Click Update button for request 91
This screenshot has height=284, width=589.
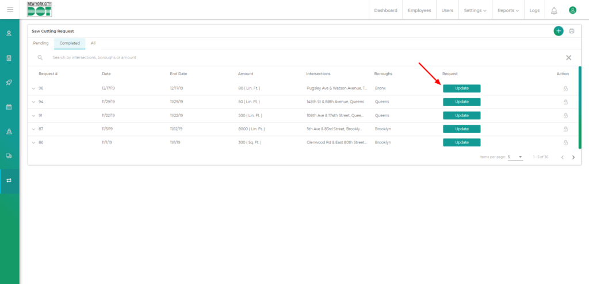[x=461, y=115]
